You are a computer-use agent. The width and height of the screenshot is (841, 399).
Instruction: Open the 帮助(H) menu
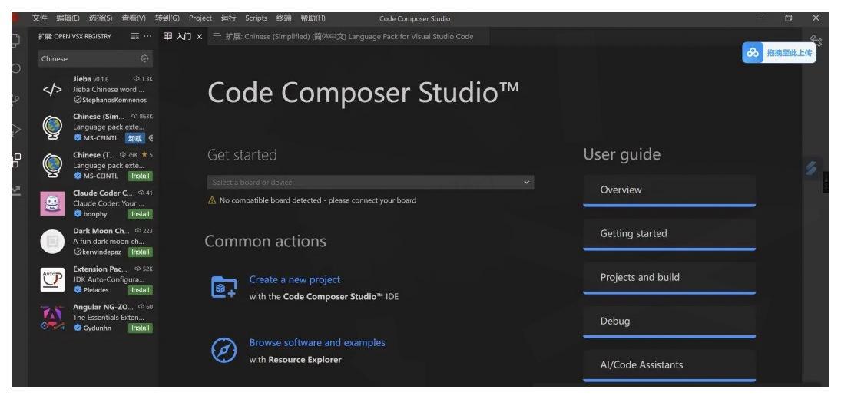point(313,18)
